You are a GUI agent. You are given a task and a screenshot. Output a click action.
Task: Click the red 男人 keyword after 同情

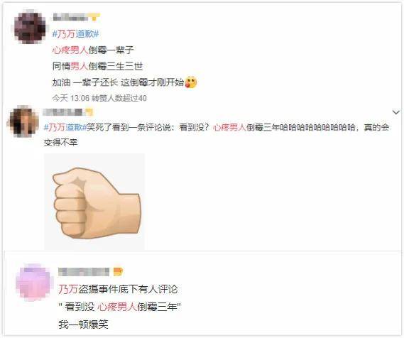point(79,66)
